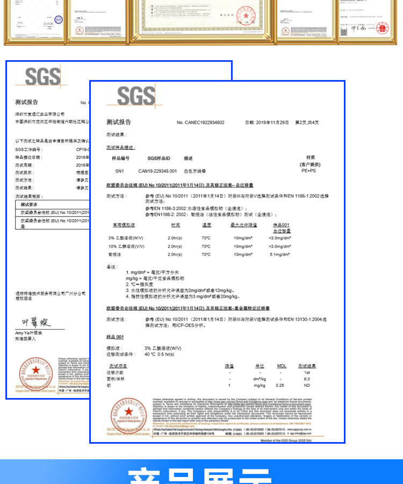Select the ND result for 铅

307,386
